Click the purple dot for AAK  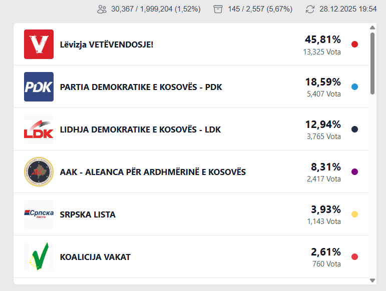point(354,171)
